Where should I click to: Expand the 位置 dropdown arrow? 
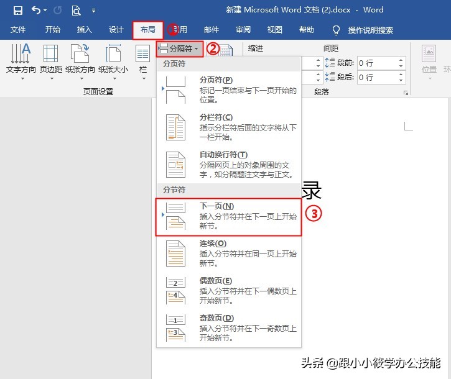[430, 78]
